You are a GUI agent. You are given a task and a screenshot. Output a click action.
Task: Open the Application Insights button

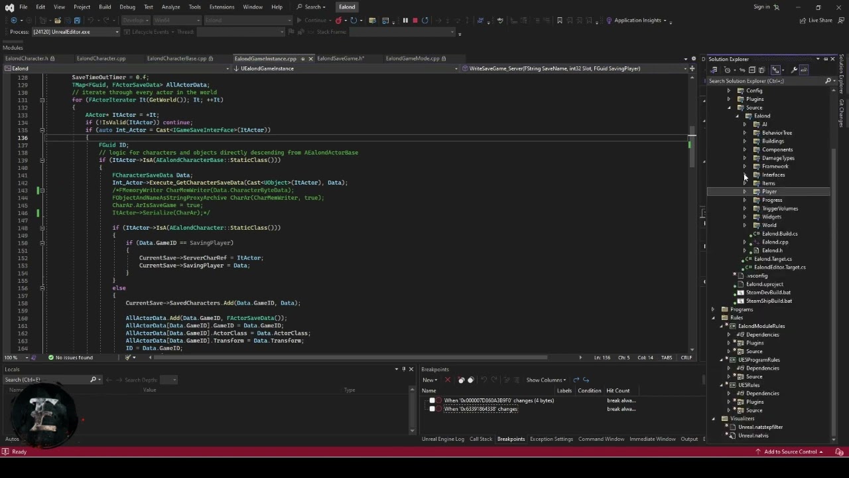coord(637,20)
